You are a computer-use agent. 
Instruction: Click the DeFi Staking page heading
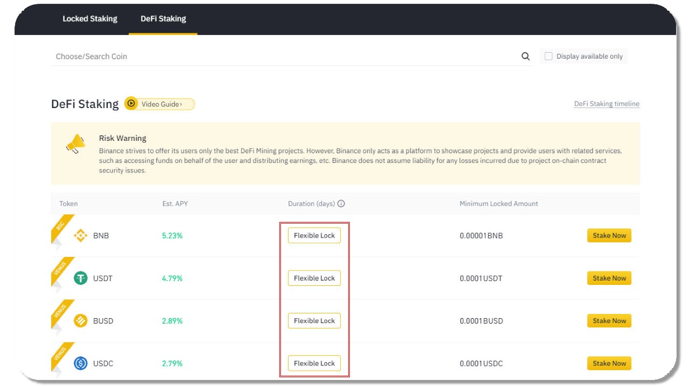tap(85, 104)
